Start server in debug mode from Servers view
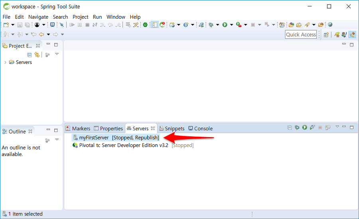 297,127
